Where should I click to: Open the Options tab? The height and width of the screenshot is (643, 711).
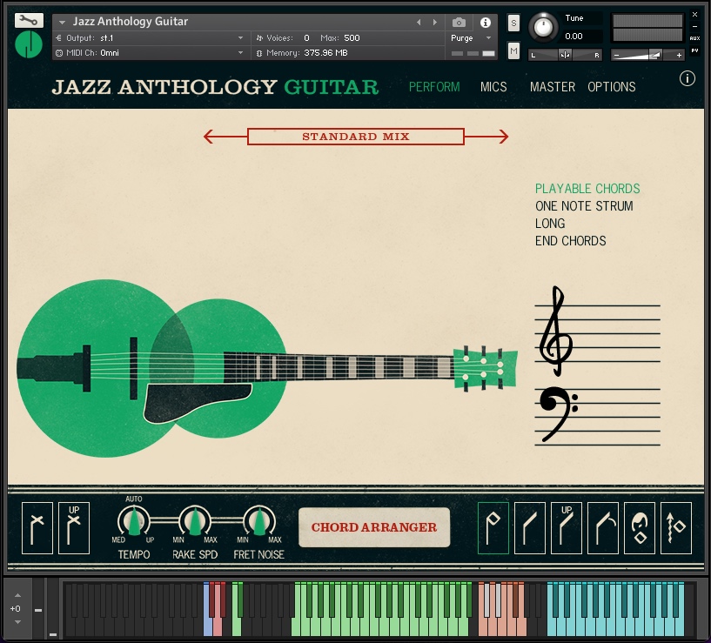point(611,87)
